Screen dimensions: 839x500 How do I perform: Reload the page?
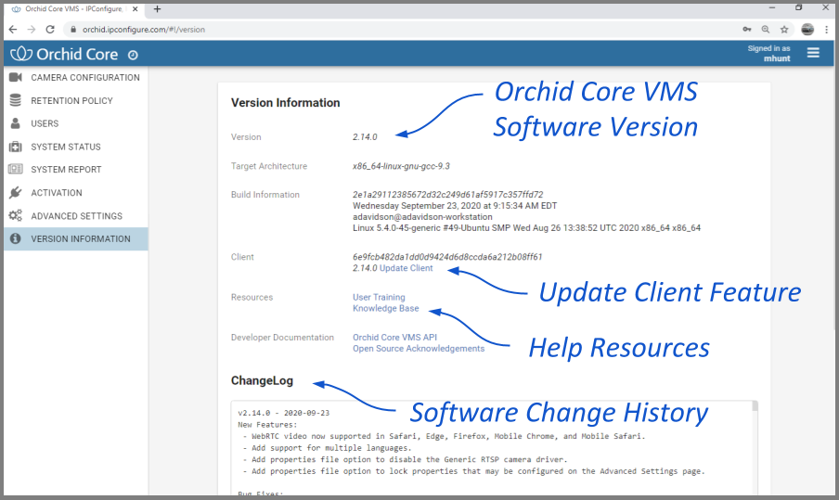pos(50,30)
